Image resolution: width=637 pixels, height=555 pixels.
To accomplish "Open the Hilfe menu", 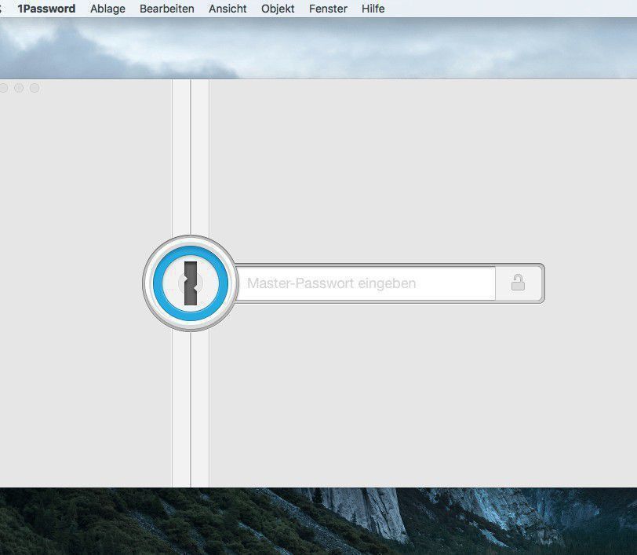I will click(373, 9).
